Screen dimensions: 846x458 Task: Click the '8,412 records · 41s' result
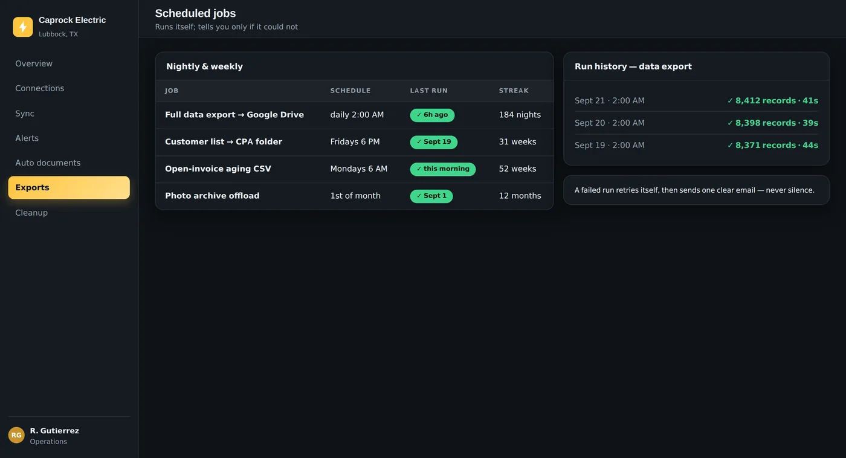773,101
